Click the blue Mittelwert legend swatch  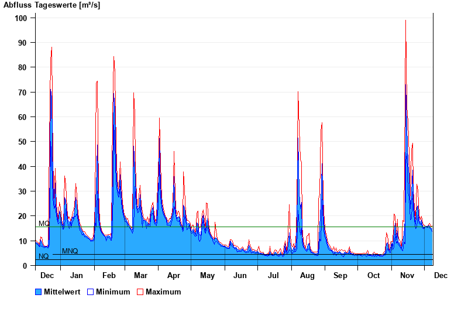(x=39, y=292)
